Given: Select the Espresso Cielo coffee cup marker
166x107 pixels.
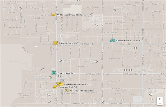Looking at the screenshot, I should (x=55, y=87).
